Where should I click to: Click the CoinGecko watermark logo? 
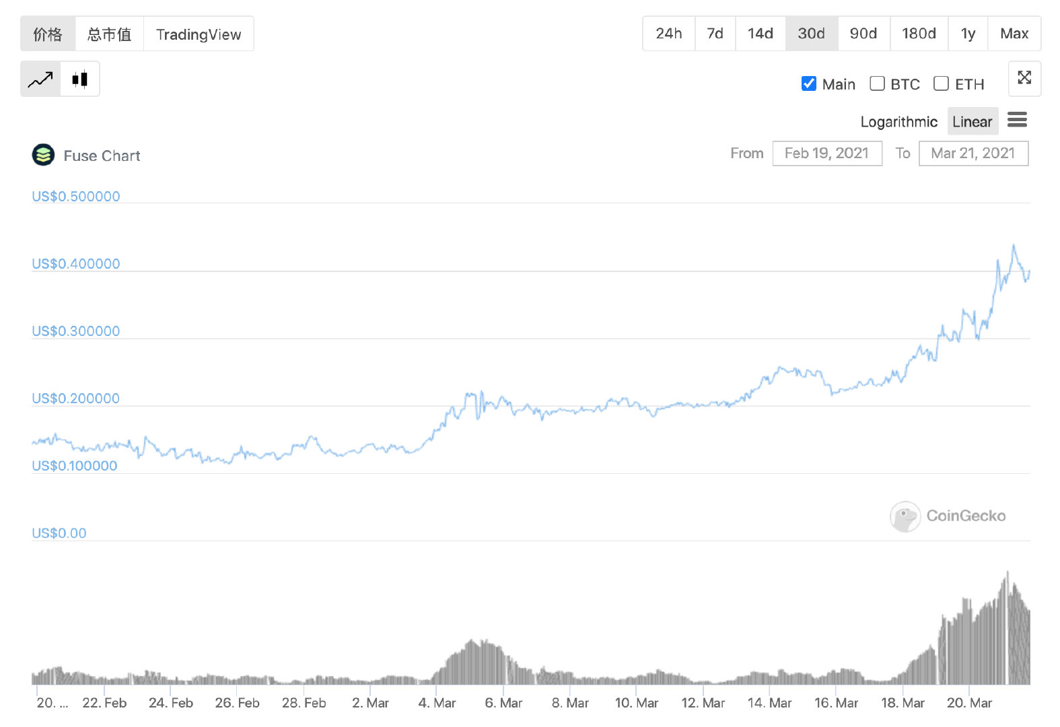(905, 516)
